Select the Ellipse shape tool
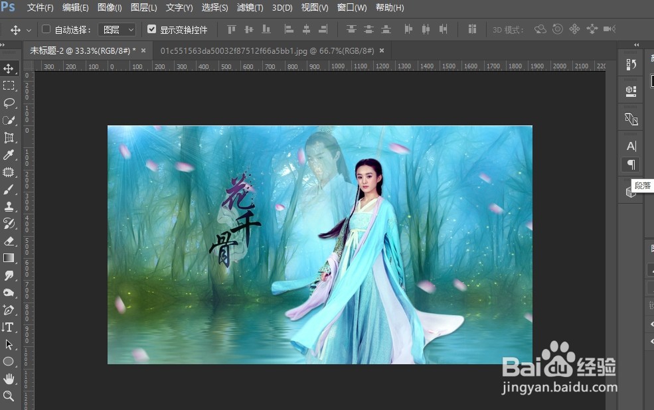The height and width of the screenshot is (410, 654). tap(9, 362)
